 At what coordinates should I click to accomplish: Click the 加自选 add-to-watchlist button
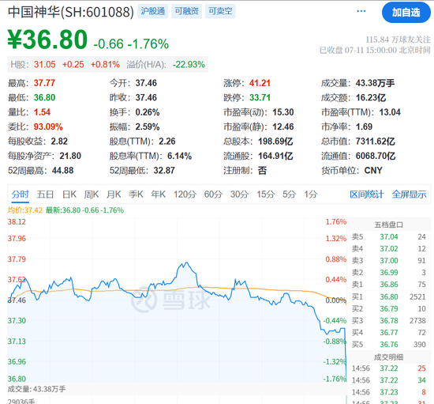[406, 13]
